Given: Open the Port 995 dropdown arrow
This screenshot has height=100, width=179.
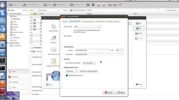Looking at the screenshot, I should [122, 50].
